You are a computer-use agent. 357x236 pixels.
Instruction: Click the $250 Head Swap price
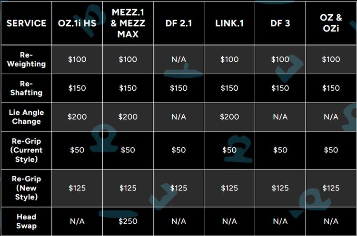(x=128, y=221)
